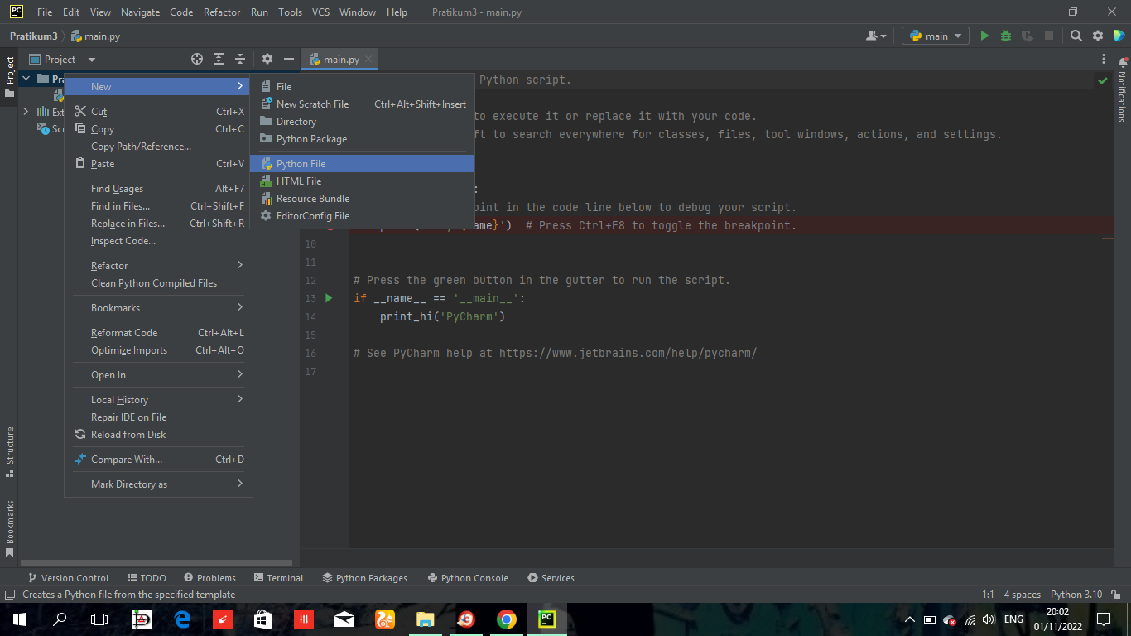Open Windows Start menu
1131x636 pixels.
coord(19,619)
